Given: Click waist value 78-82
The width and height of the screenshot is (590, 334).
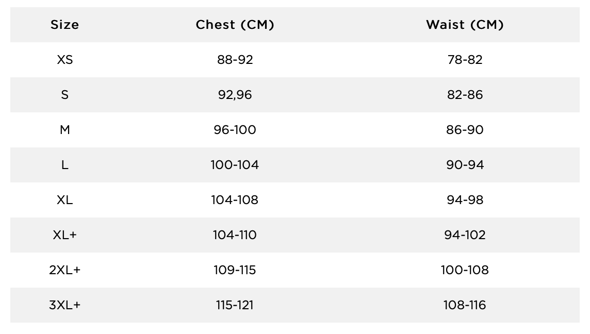Looking at the screenshot, I should [465, 60].
